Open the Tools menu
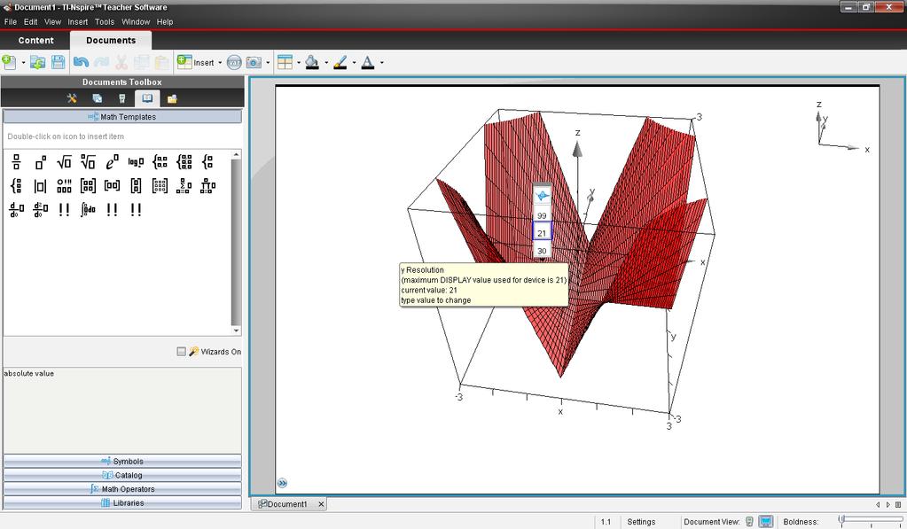Image resolution: width=907 pixels, height=529 pixels. click(x=105, y=22)
